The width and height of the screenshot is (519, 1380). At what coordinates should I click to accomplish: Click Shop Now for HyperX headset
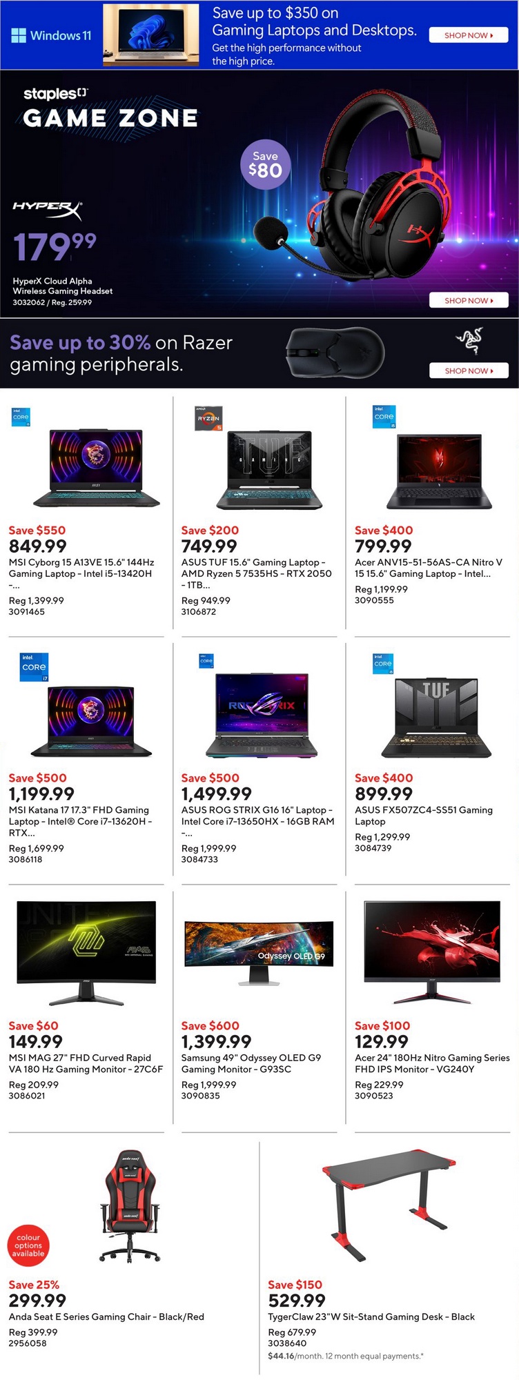468,301
